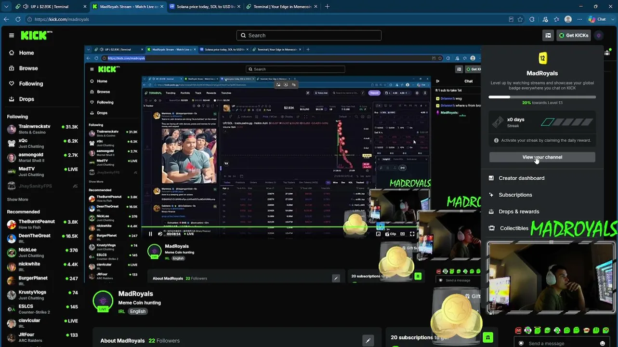This screenshot has height=347, width=618.
Task: Click the View your channel button
Action: (542, 157)
